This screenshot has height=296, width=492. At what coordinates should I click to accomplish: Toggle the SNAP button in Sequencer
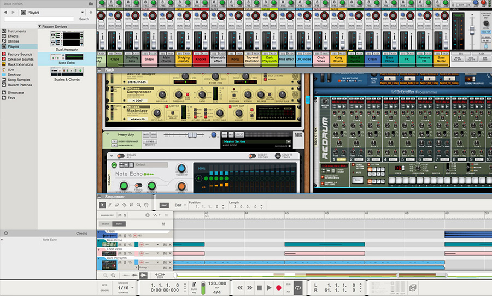tap(164, 205)
